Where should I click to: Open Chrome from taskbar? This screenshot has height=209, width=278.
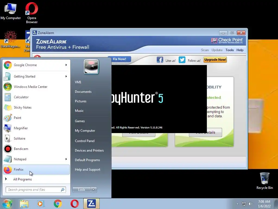tap(58, 204)
